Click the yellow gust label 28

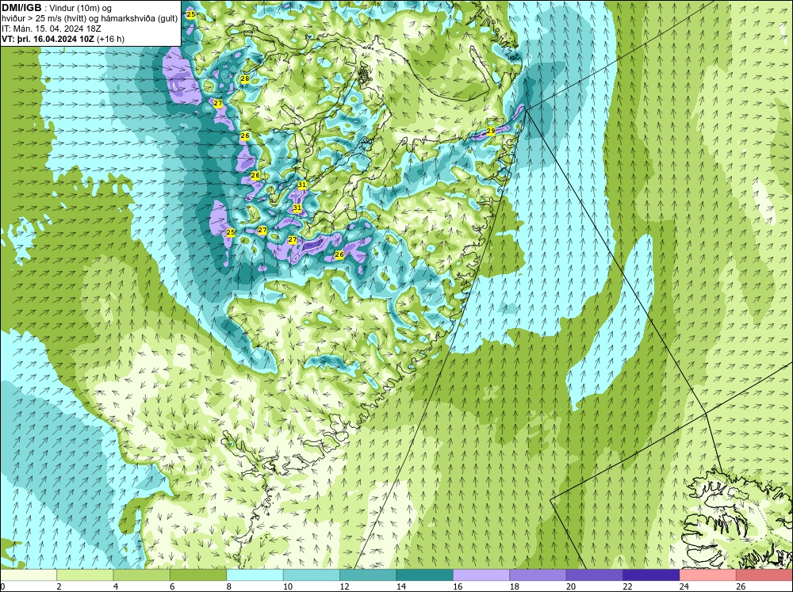(x=245, y=79)
